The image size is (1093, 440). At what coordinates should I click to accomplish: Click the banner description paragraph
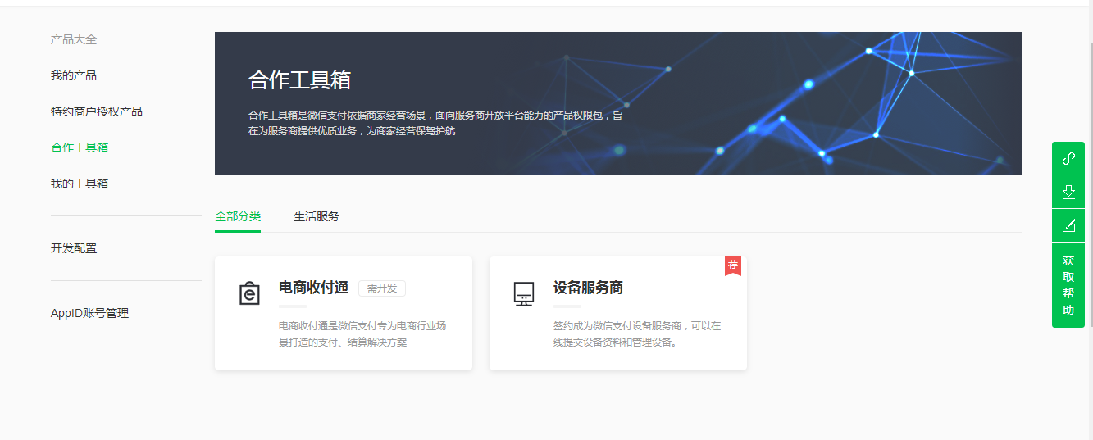435,123
